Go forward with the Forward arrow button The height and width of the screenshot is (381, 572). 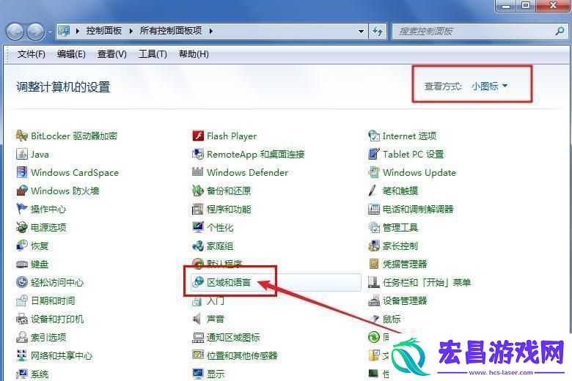click(x=36, y=32)
